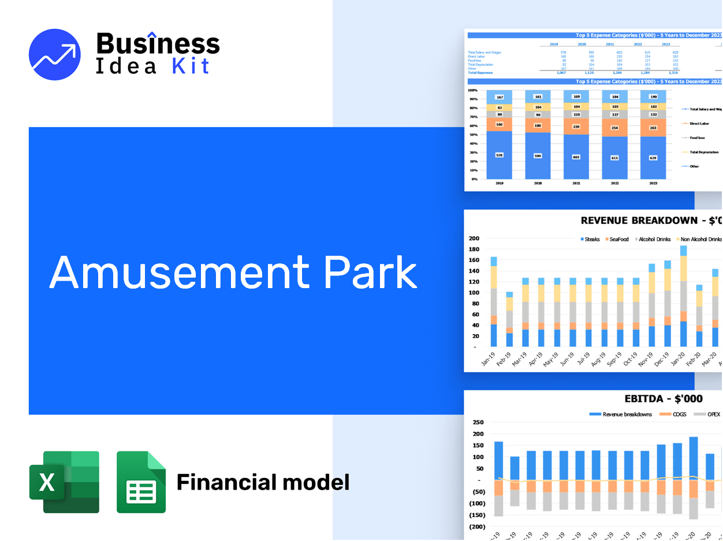Select the Total Depreciation legend entry
Screen dimensions: 723x541
pyautogui.click(x=703, y=152)
